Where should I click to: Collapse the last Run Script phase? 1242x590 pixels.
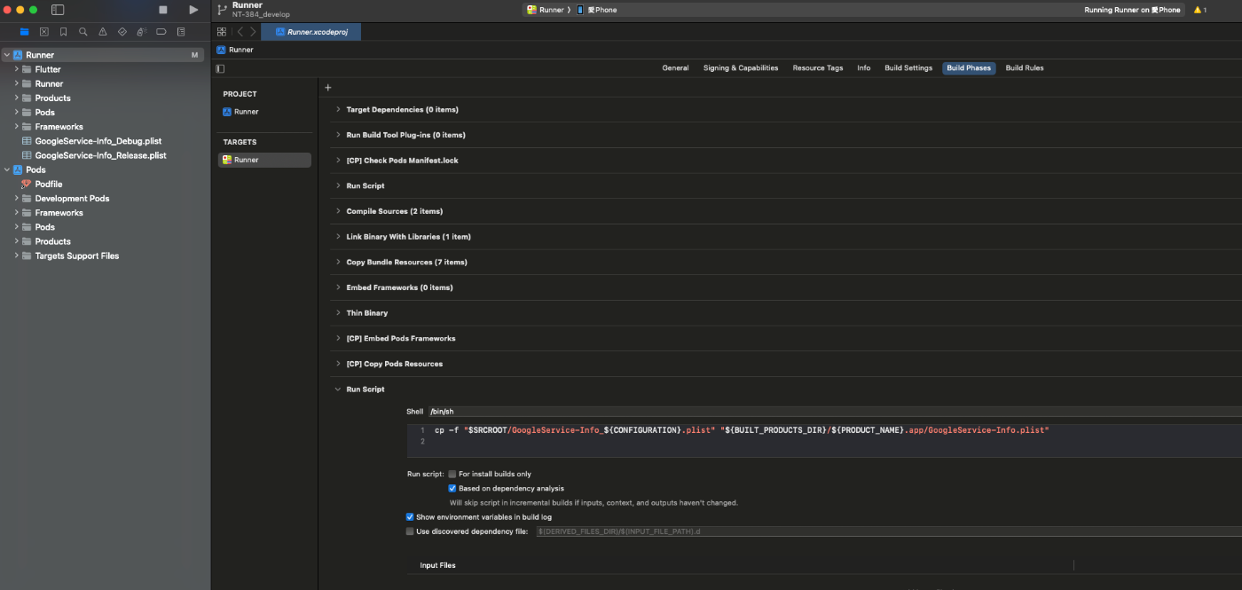(x=337, y=389)
